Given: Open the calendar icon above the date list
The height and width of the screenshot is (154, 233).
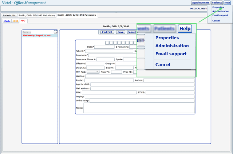Looking at the screenshot, I should [x=56, y=32].
